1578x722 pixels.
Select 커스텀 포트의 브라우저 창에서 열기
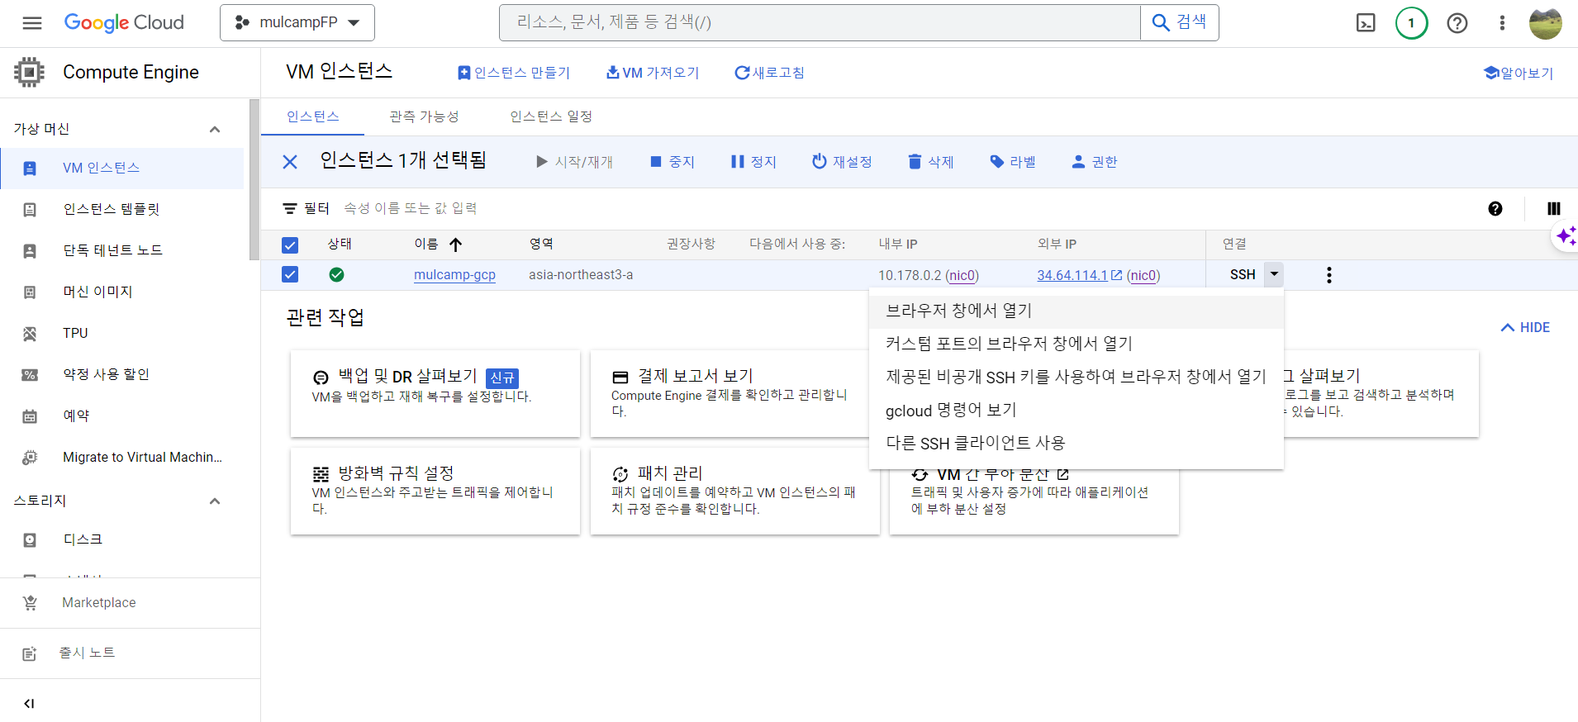[1077, 344]
